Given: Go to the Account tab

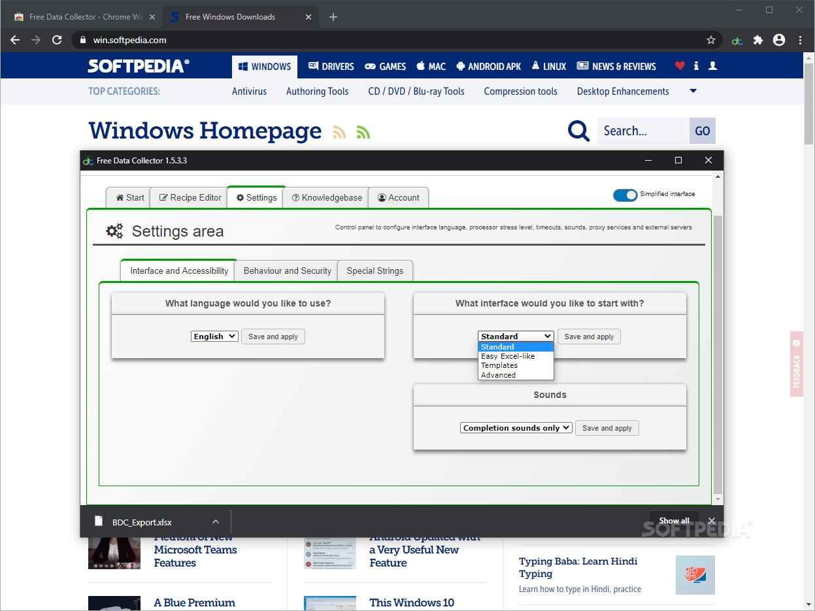Looking at the screenshot, I should (x=399, y=197).
